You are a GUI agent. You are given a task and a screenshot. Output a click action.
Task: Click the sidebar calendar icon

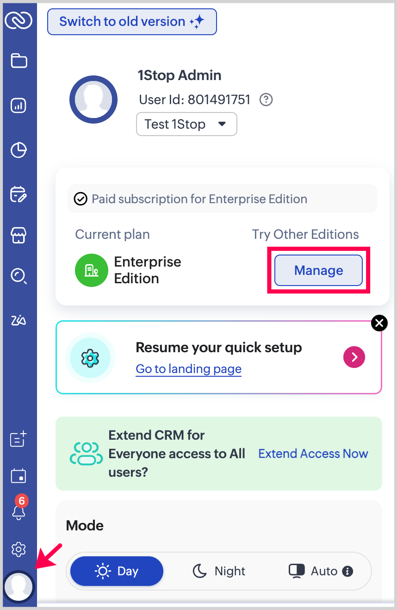tap(19, 475)
